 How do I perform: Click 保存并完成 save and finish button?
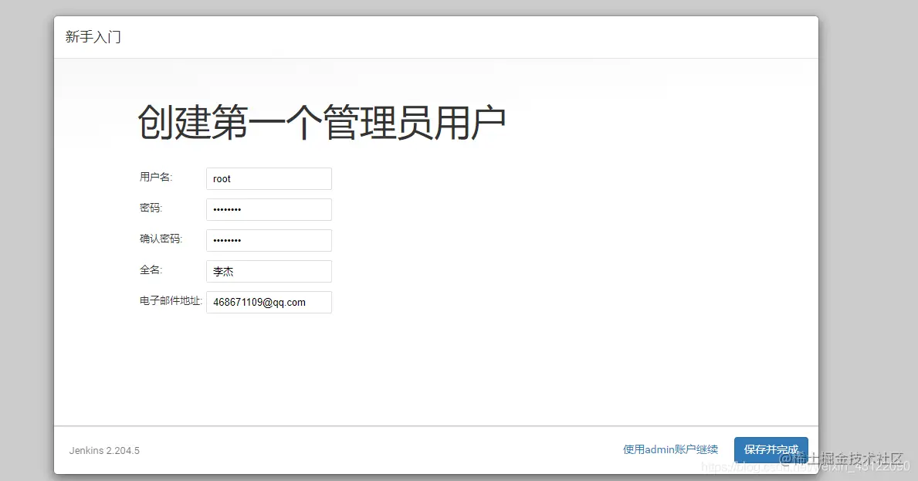[x=771, y=449]
